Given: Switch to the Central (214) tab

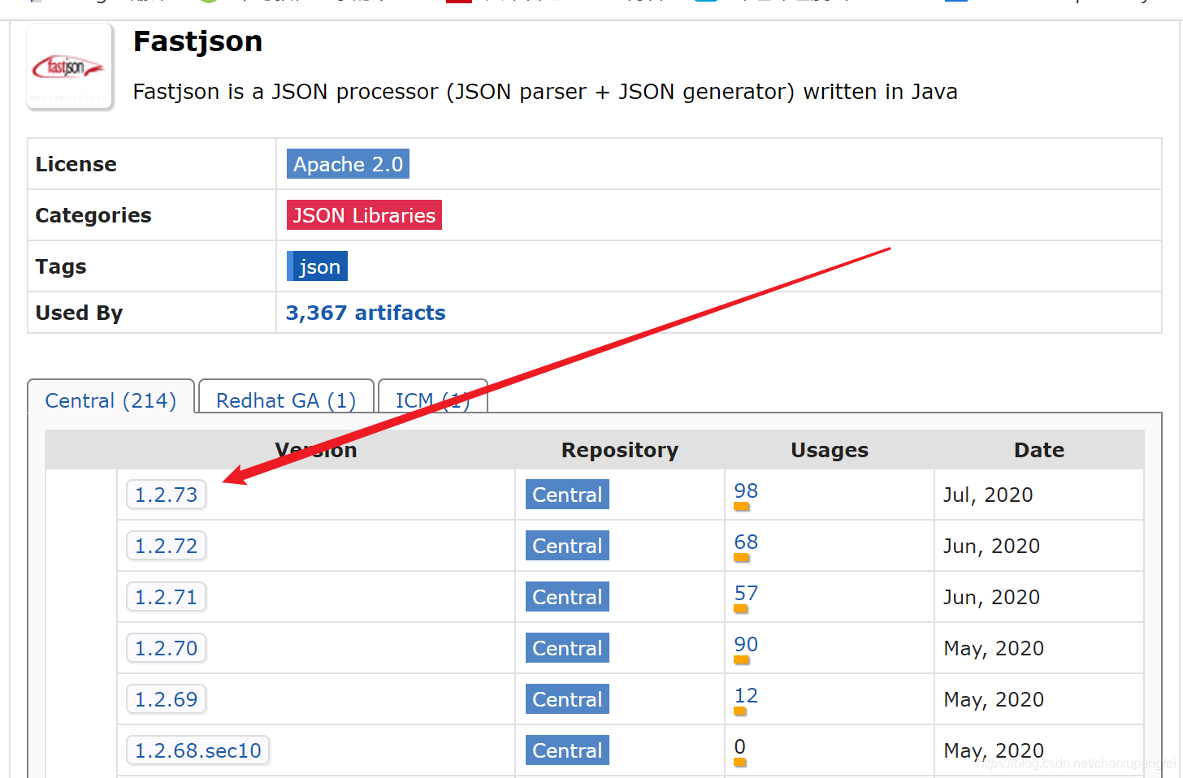Looking at the screenshot, I should [110, 400].
